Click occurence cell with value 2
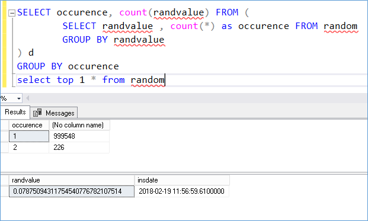The width and height of the screenshot is (368, 221). (x=29, y=148)
